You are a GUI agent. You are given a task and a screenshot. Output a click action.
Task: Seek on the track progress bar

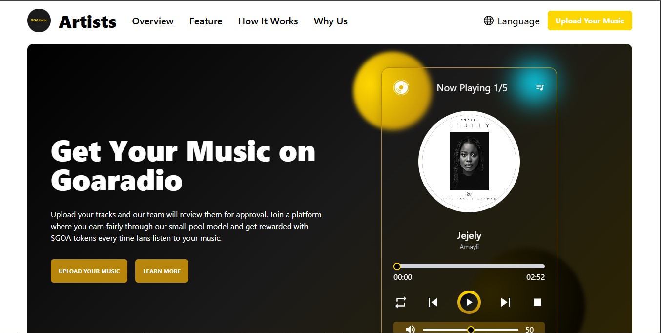click(x=469, y=266)
